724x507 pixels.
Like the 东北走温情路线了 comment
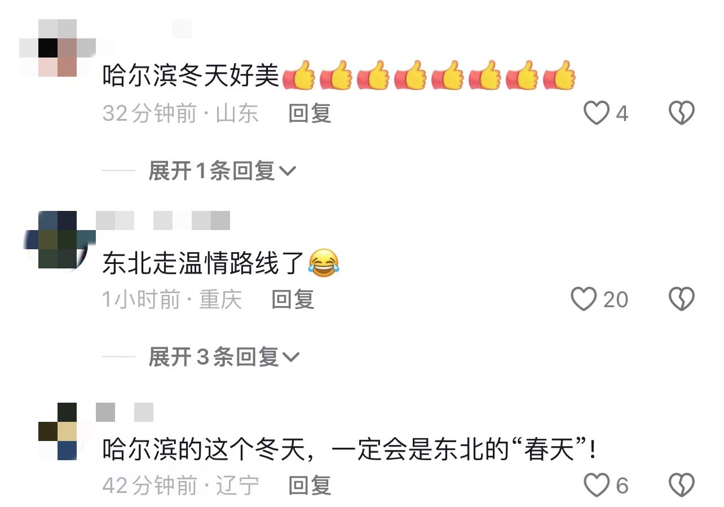click(x=584, y=299)
